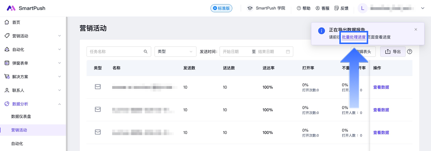This screenshot has width=431, height=151.
Task: Select 数据仪表盘 in sidebar
Action: pyautogui.click(x=21, y=116)
